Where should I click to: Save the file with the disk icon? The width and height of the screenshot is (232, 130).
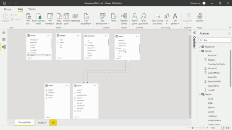(5, 3)
